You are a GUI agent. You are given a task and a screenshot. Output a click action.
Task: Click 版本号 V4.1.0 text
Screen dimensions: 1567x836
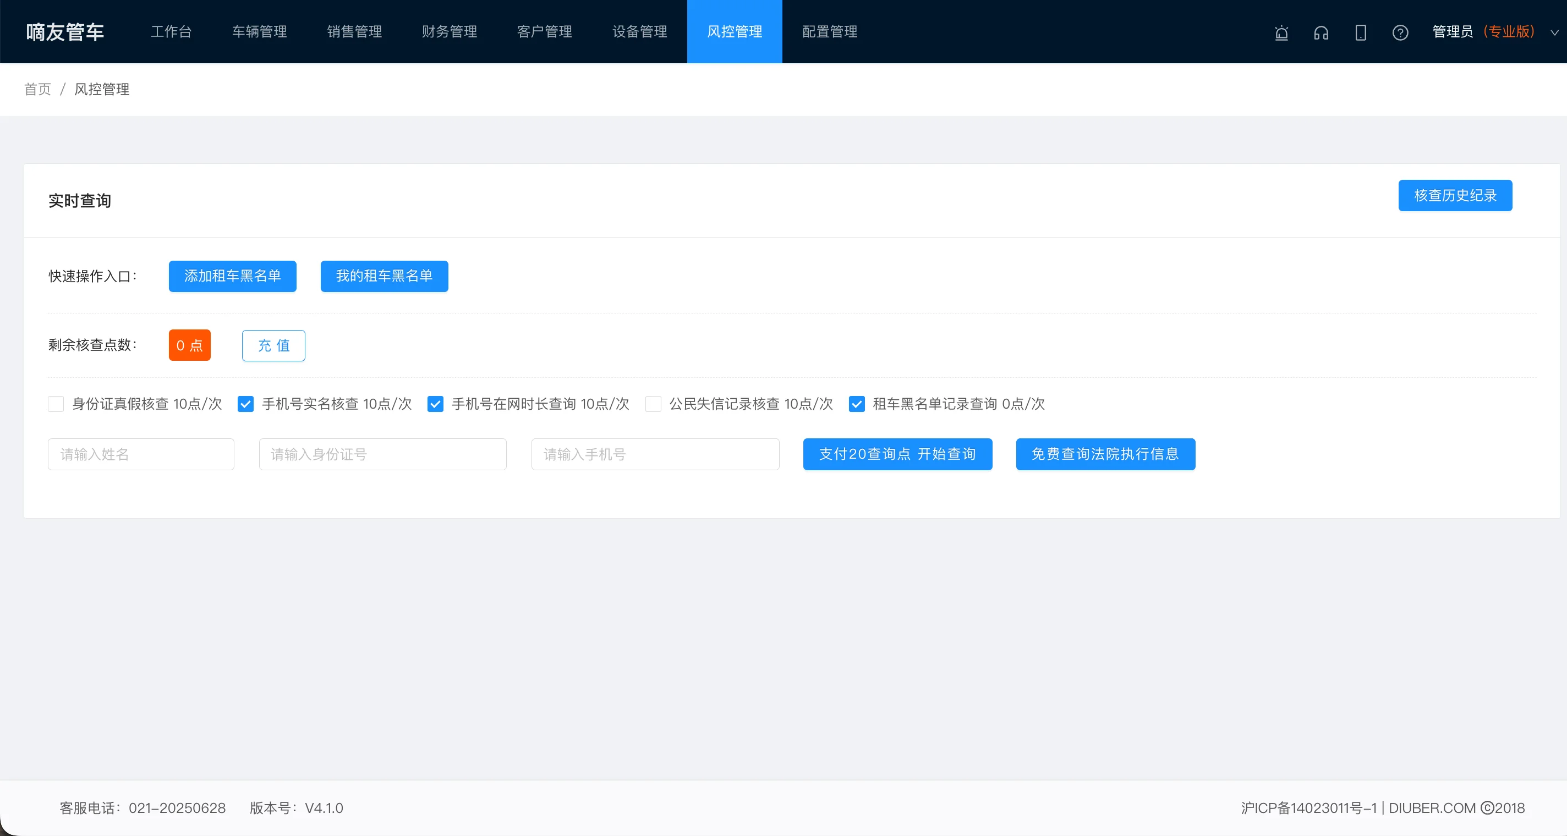[297, 808]
